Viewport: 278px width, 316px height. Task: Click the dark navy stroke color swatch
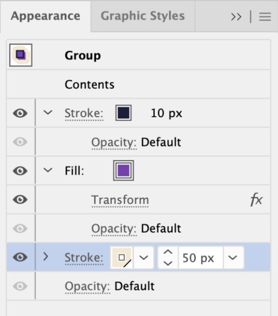(124, 113)
